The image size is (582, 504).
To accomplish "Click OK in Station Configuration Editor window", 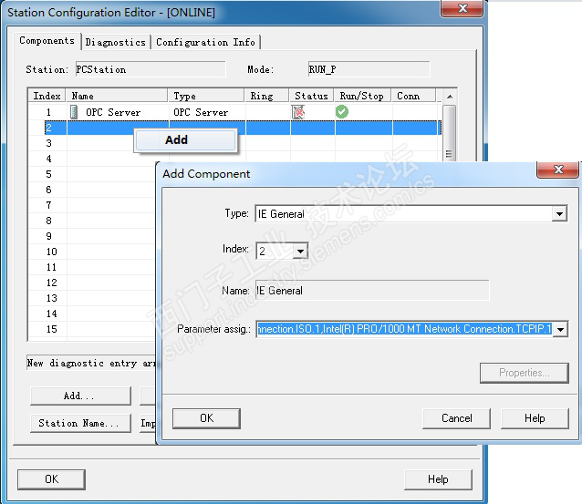I will (51, 479).
